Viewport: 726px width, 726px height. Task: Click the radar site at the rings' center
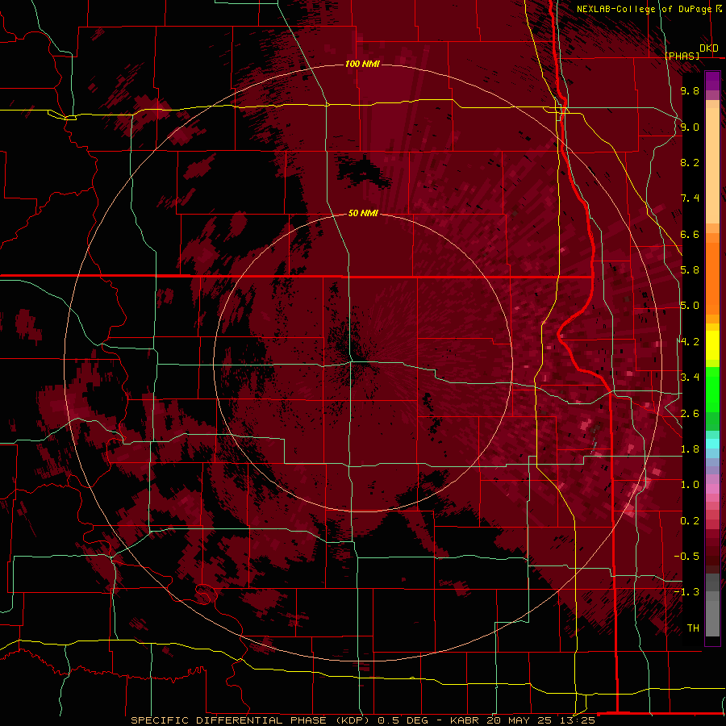(362, 362)
